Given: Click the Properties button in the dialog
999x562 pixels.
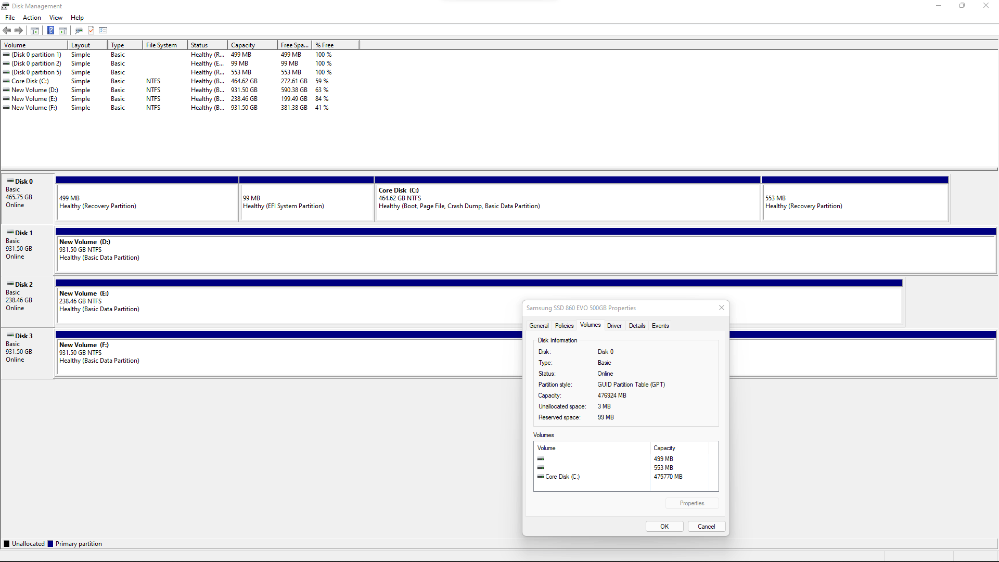Looking at the screenshot, I should 692,503.
